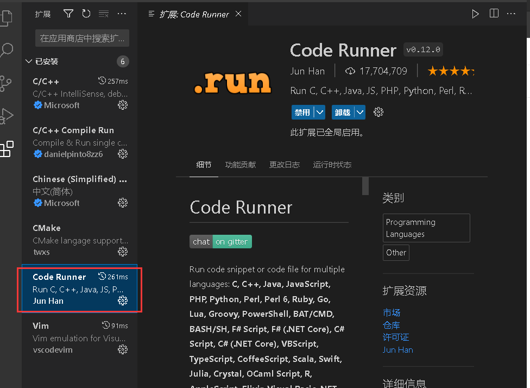Refresh the extensions list
The height and width of the screenshot is (388, 530).
(x=86, y=14)
